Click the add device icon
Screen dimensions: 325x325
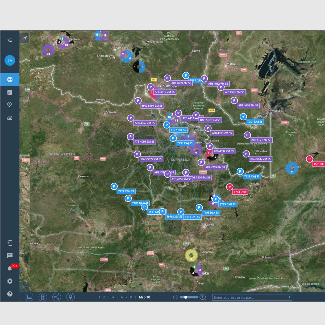pos(10,243)
